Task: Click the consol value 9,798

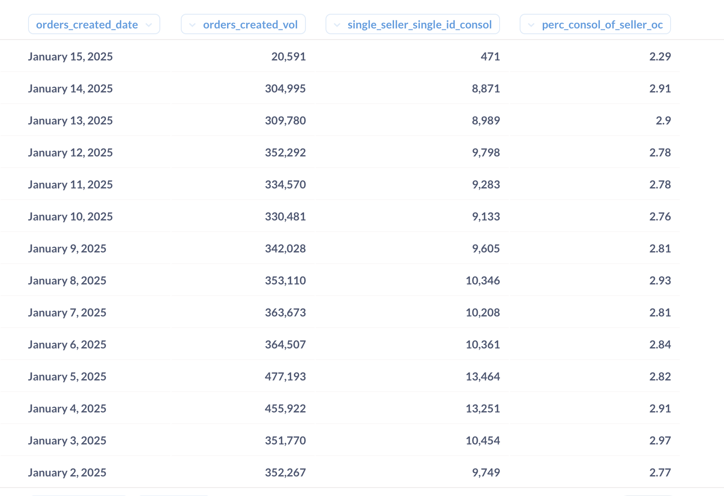Action: click(x=486, y=152)
